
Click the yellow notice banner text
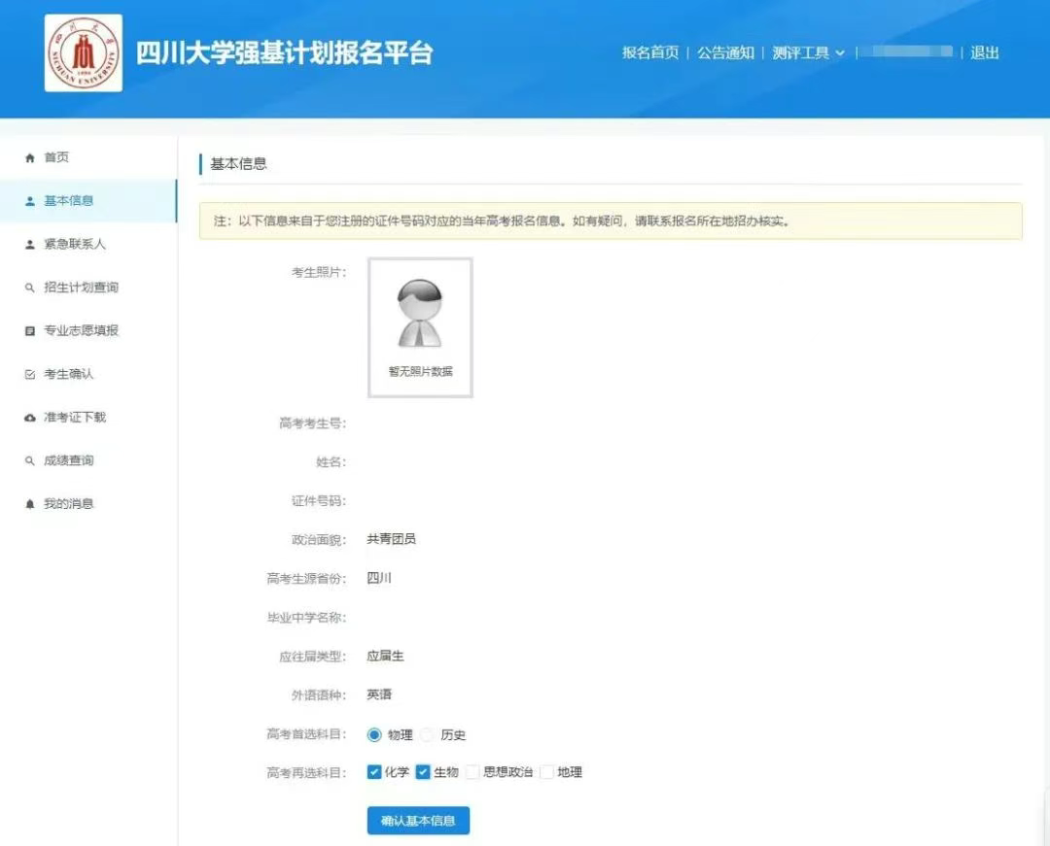(502, 221)
